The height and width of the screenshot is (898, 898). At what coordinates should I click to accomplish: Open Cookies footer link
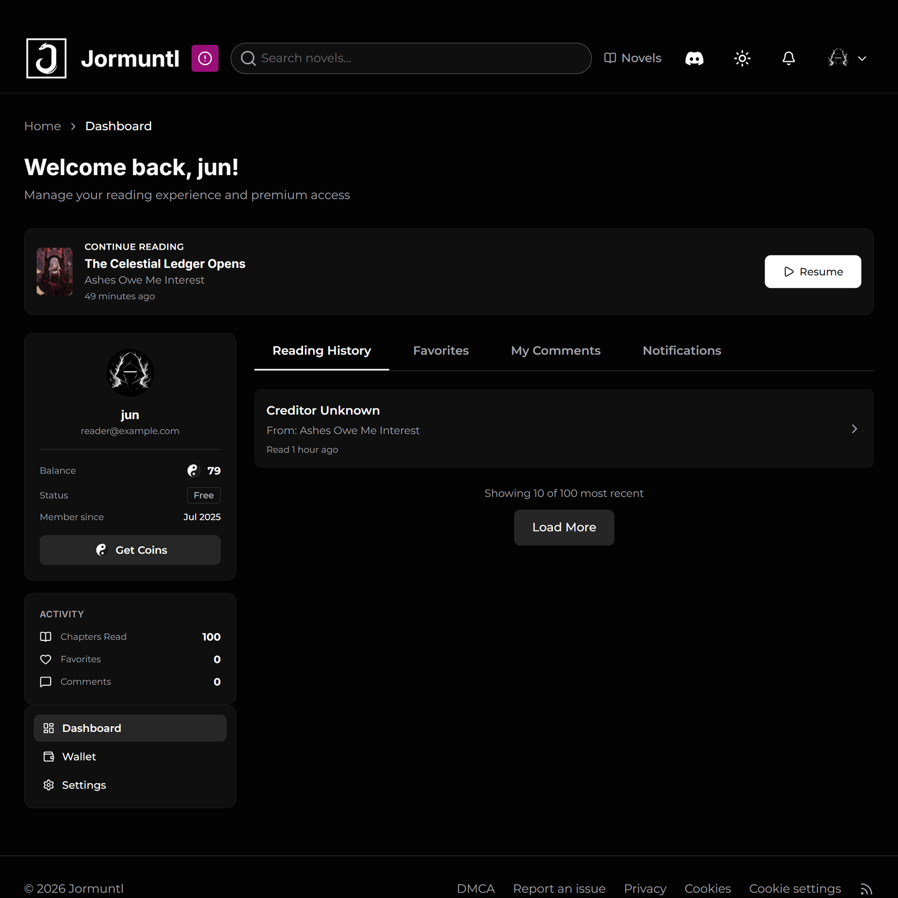pyautogui.click(x=708, y=889)
